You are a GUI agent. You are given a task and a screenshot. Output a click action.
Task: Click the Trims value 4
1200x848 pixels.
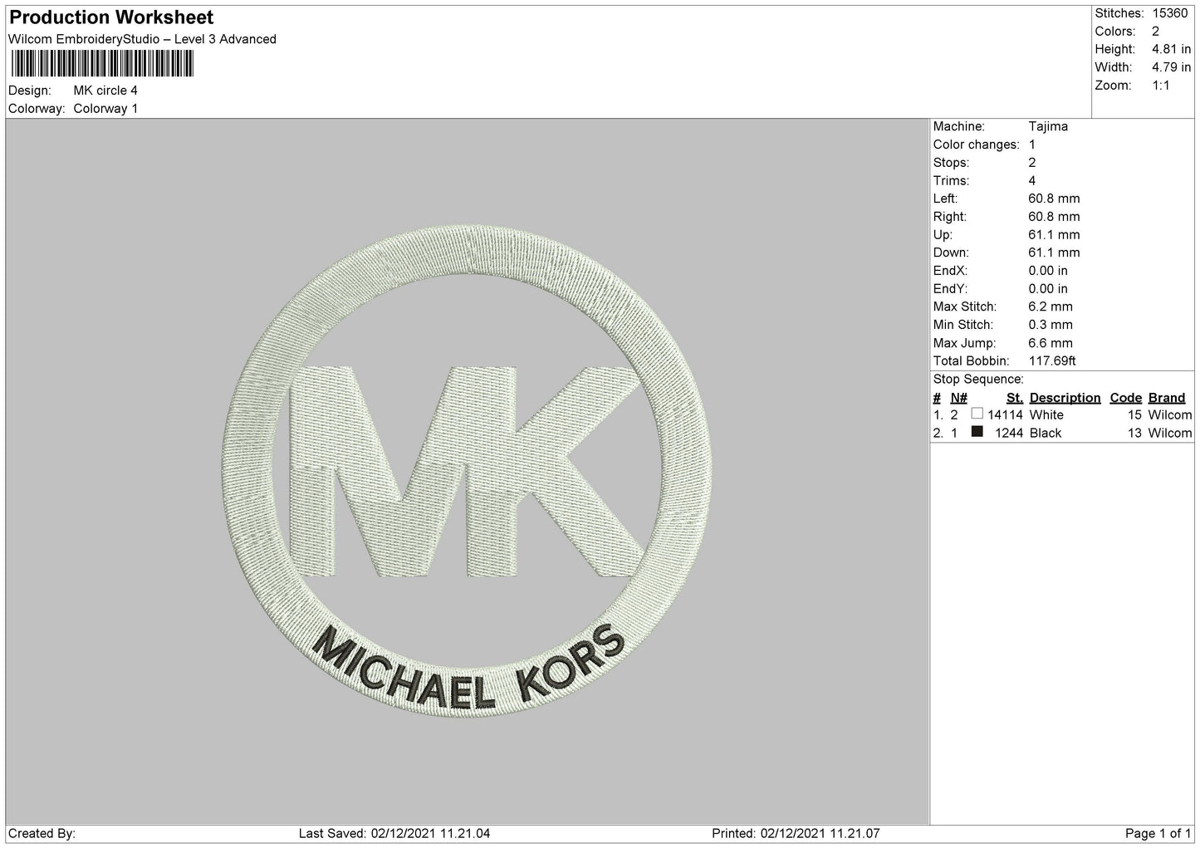coord(1032,181)
